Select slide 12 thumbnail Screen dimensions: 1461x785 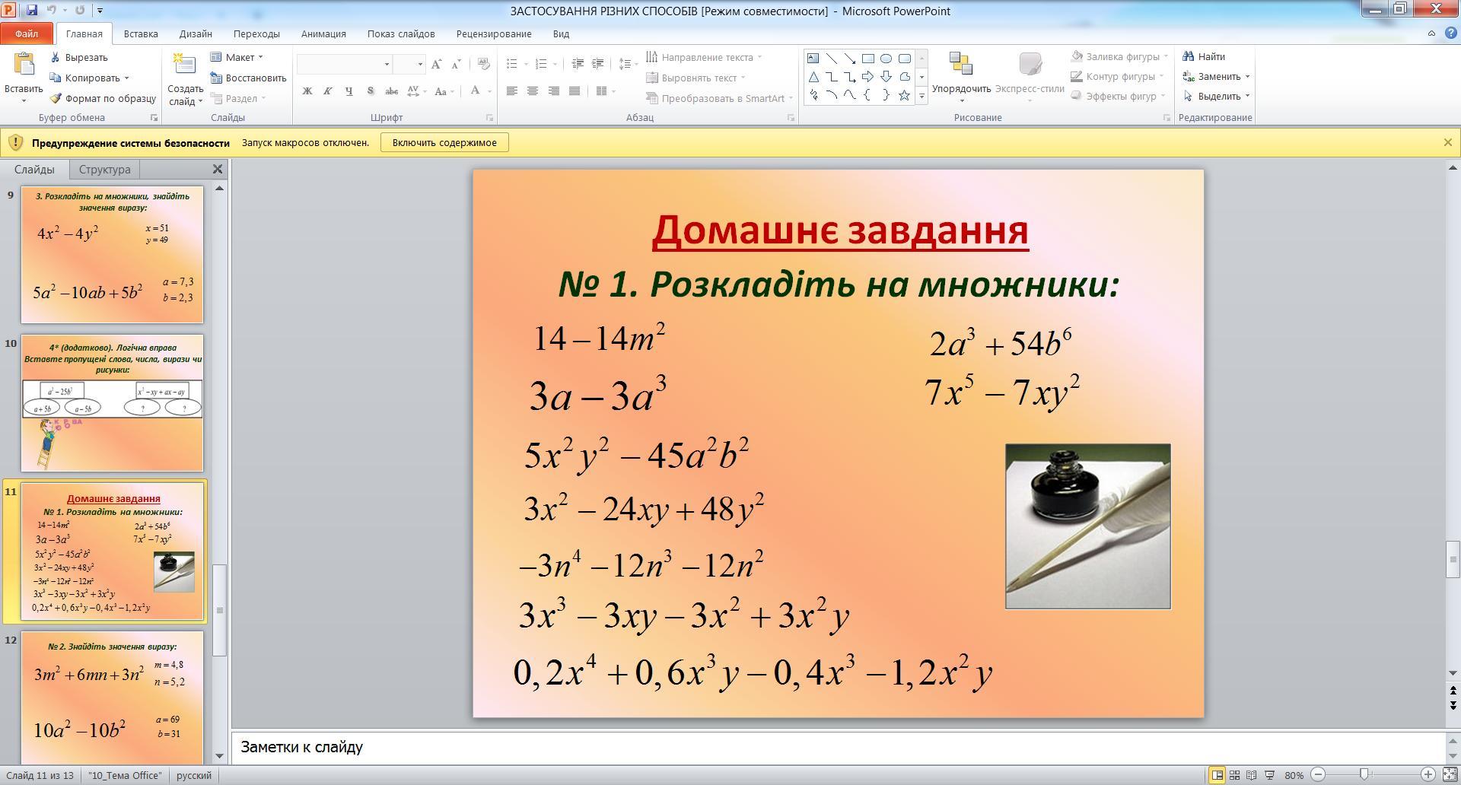[x=113, y=698]
